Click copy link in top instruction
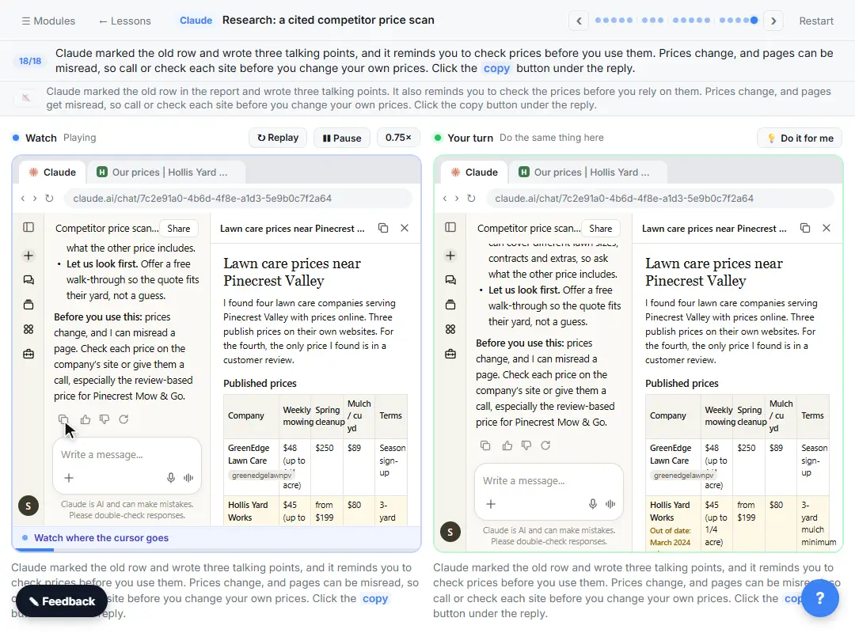Viewport: 855px width, 633px height. (x=496, y=68)
